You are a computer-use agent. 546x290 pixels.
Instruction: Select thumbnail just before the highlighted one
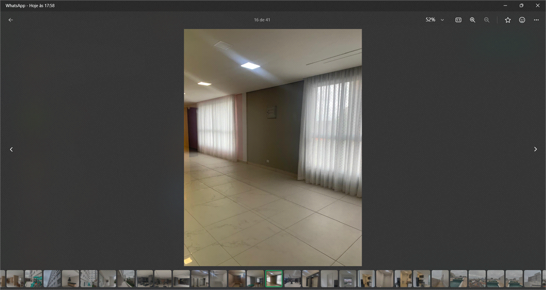[x=255, y=278]
